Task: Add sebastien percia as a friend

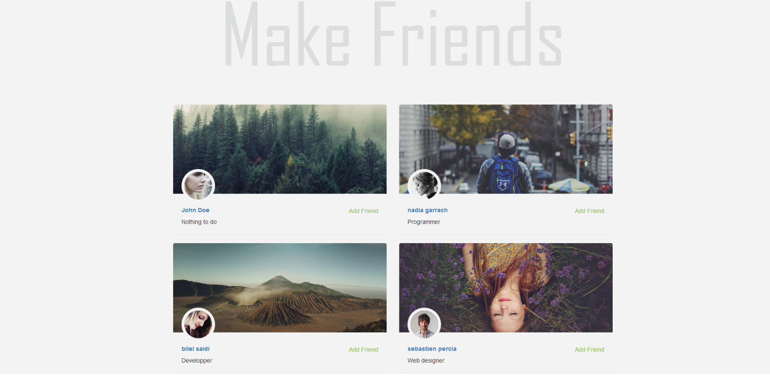Action: 589,350
